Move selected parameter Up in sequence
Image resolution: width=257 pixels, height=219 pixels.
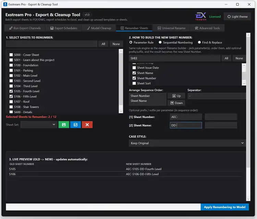(x=176, y=96)
